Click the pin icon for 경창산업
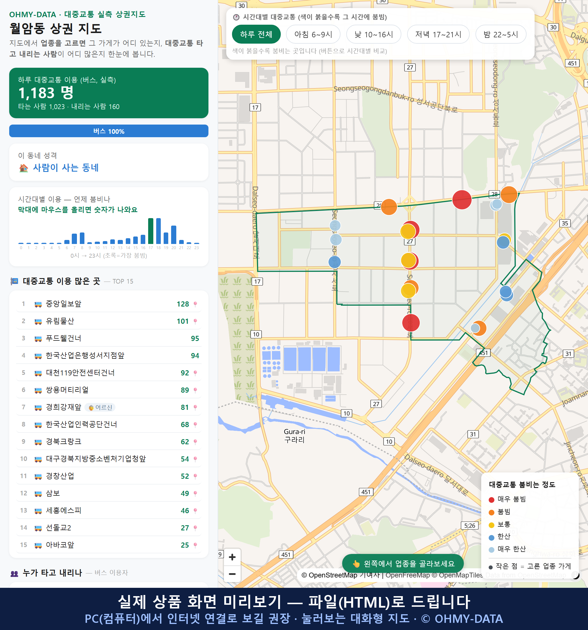 pos(195,476)
